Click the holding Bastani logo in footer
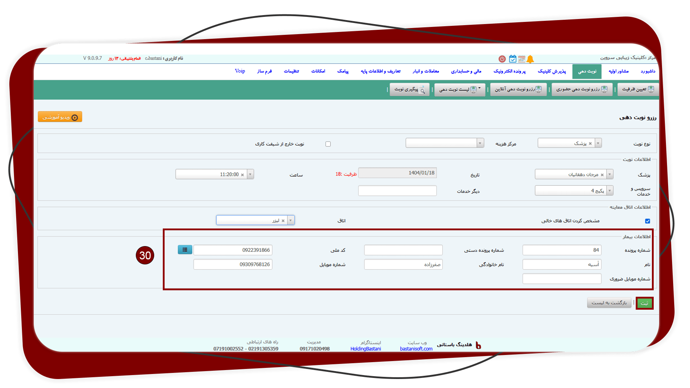This screenshot has width=690, height=388. click(478, 345)
